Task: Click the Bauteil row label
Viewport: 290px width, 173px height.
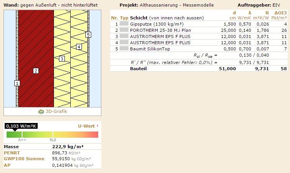Action: click(138, 69)
